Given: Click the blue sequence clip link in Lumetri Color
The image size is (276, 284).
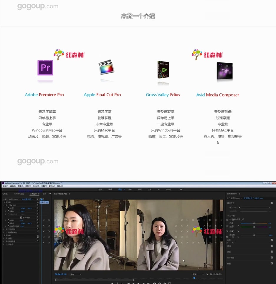Looking at the screenshot, I should pyautogui.click(x=254, y=198).
